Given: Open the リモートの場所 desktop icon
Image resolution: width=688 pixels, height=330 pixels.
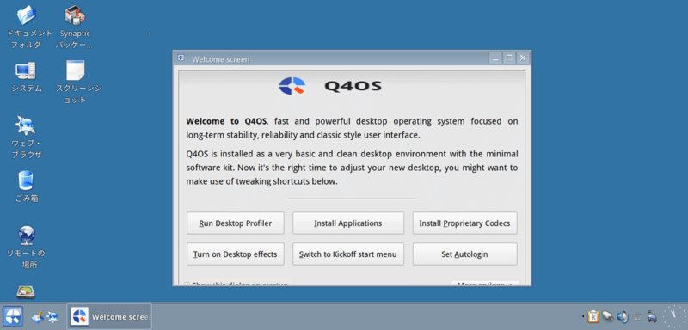Looking at the screenshot, I should [27, 247].
